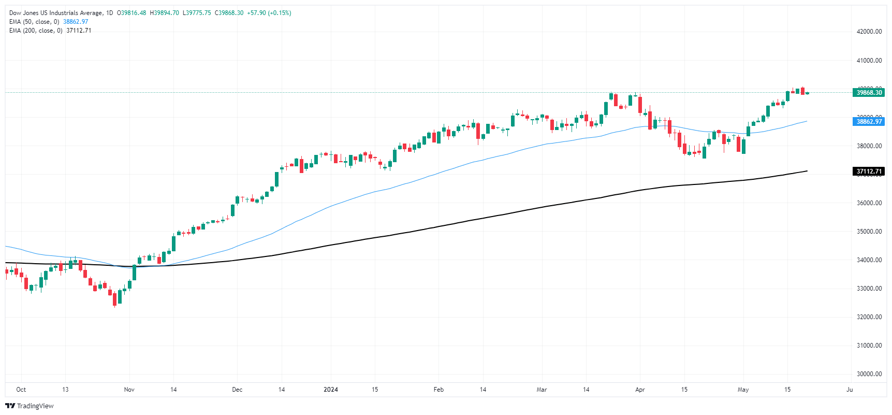Click the high value H39894.70 in header

pos(164,13)
